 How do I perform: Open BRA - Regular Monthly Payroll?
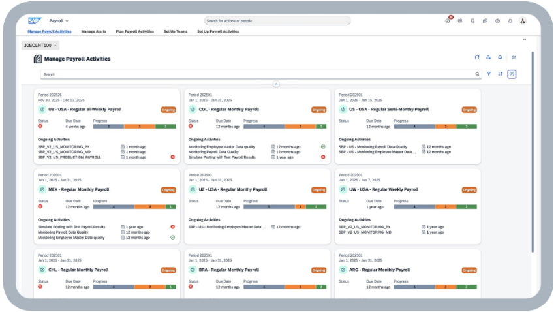(x=229, y=270)
